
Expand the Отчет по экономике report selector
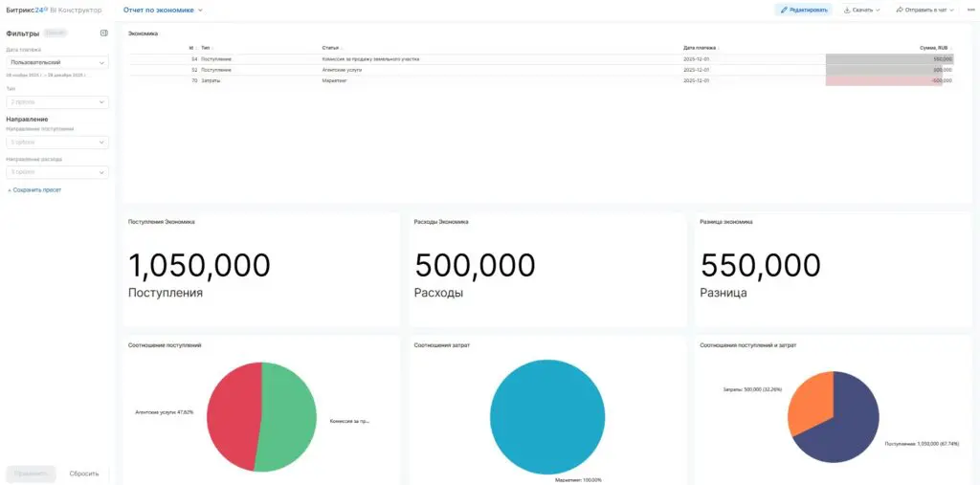[x=163, y=10]
